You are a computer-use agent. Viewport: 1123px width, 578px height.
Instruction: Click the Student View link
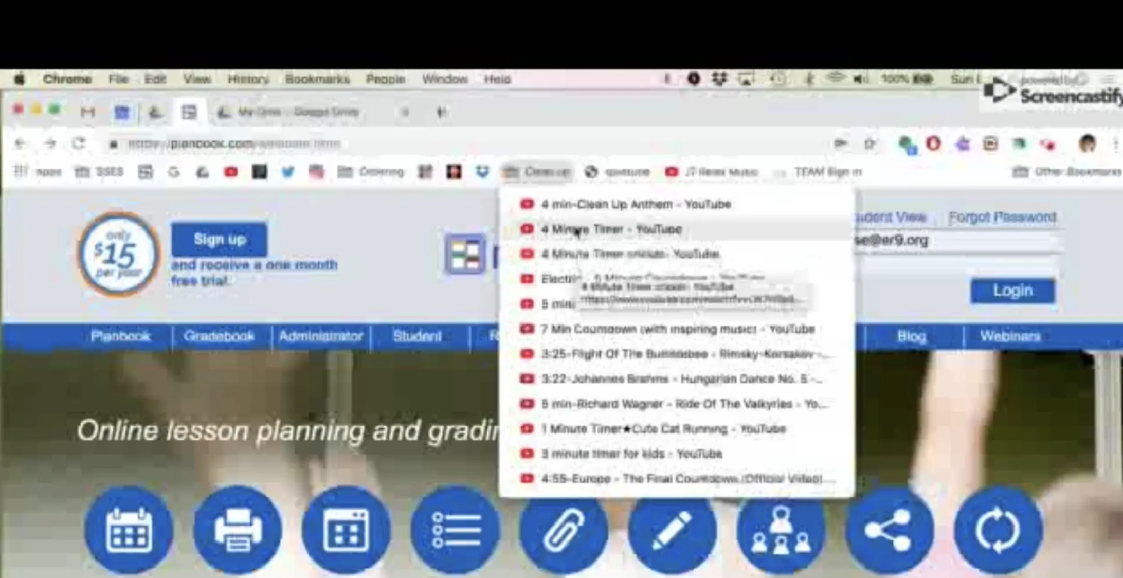coord(891,218)
